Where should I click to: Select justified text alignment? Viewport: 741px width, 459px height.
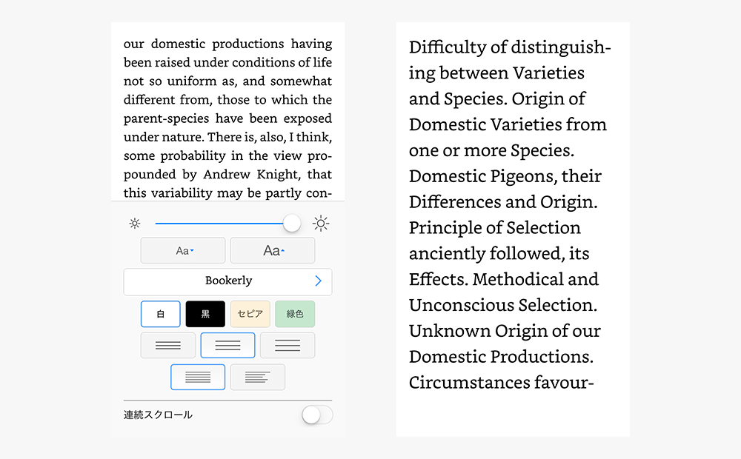(x=198, y=377)
